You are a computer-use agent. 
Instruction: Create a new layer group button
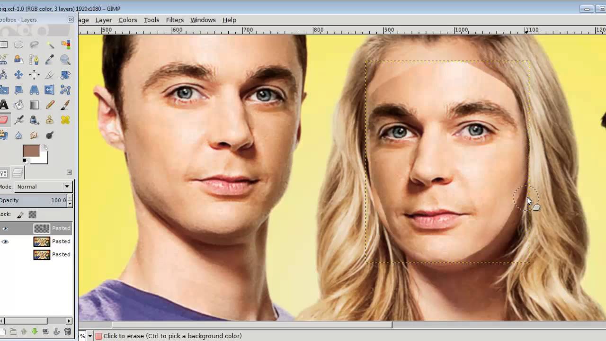point(13,332)
